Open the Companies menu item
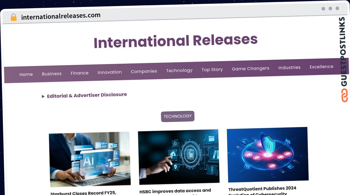 144,71
